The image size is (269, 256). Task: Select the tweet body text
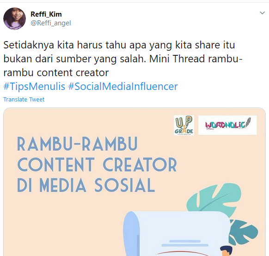coord(123,59)
